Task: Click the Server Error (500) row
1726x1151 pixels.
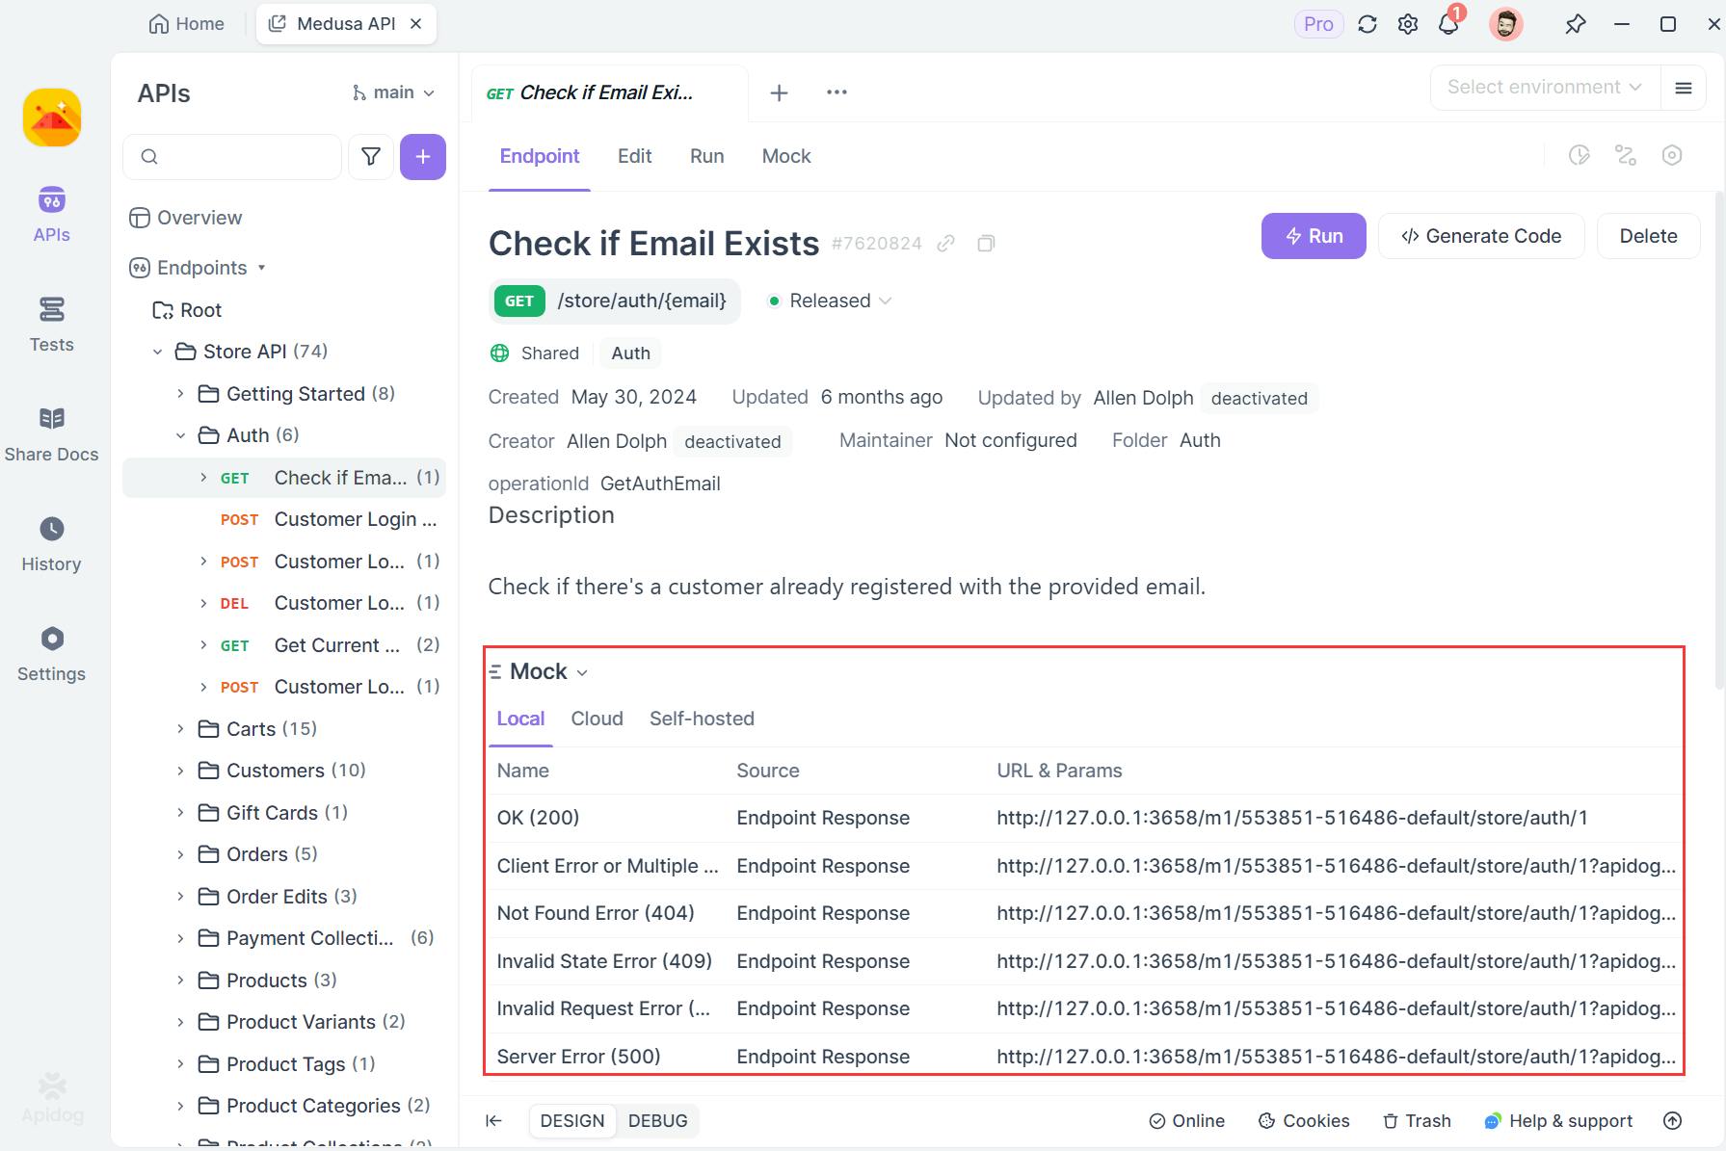Action: [x=1086, y=1057]
